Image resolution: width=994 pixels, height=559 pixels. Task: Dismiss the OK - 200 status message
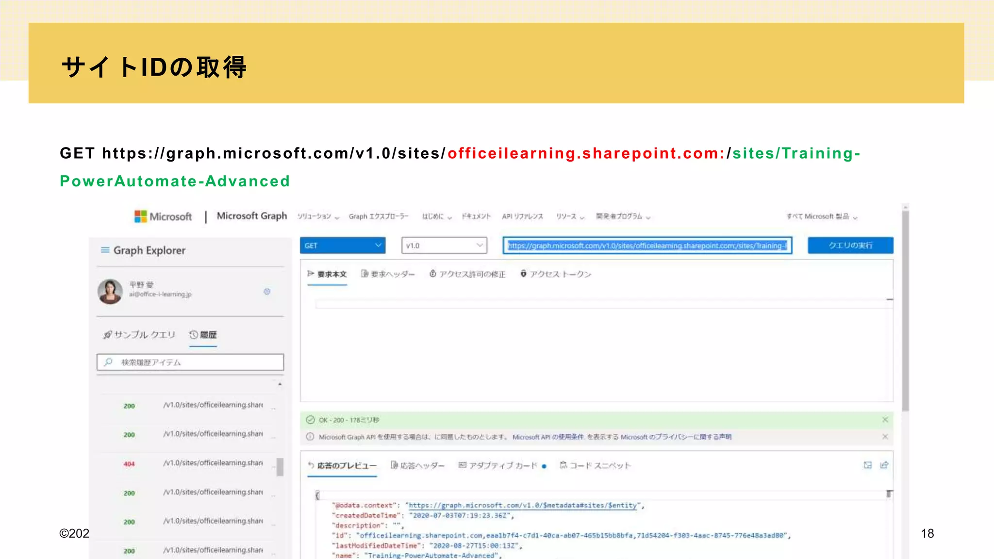[885, 420]
